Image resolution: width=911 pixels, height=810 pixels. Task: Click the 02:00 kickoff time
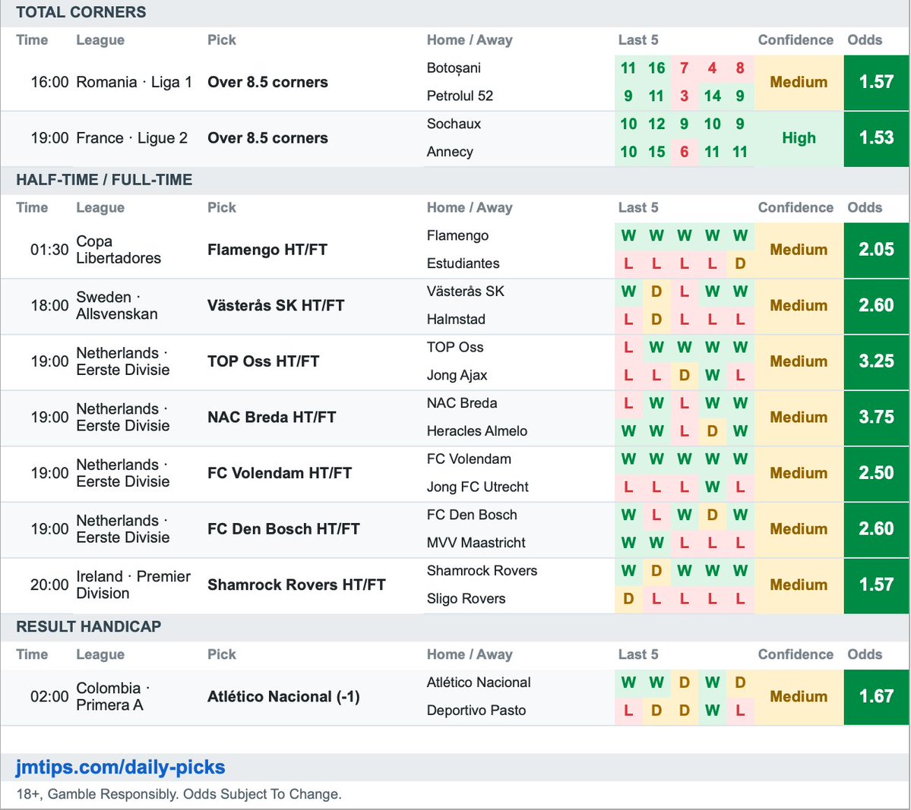pyautogui.click(x=49, y=696)
